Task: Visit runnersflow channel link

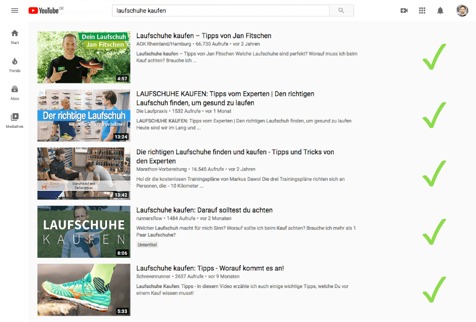Action: pos(151,219)
